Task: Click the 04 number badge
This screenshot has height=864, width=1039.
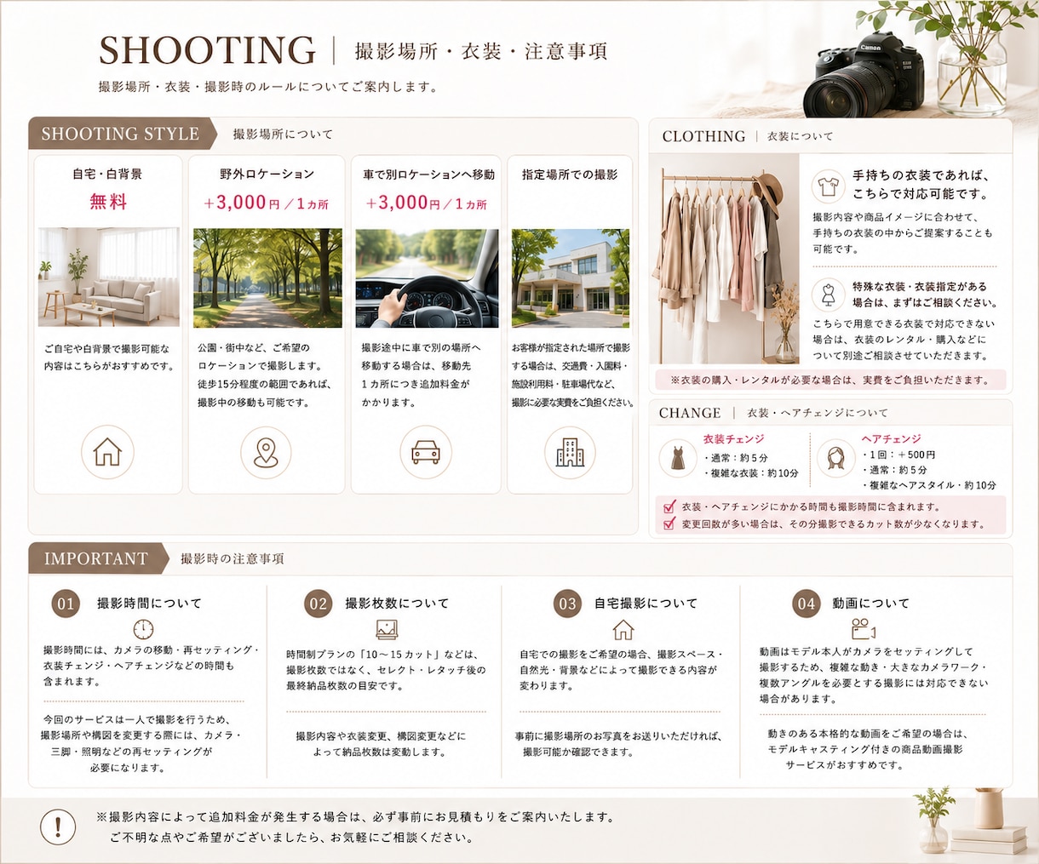Action: pos(806,604)
